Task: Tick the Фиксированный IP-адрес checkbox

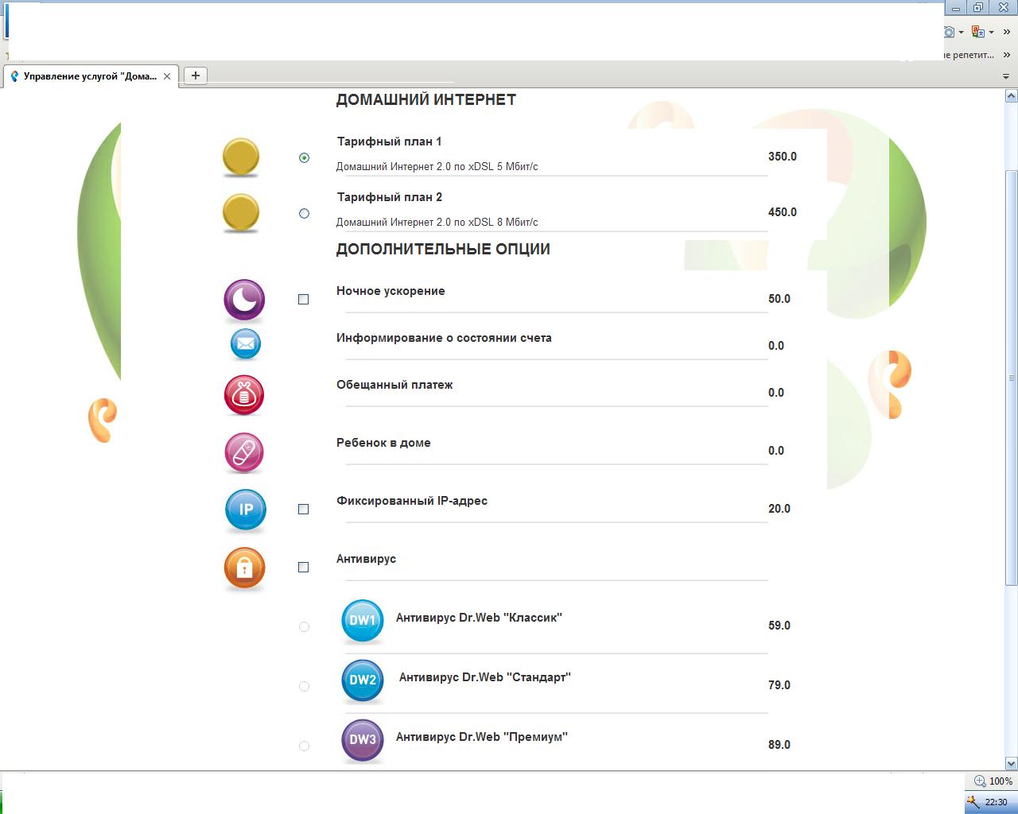Action: pos(303,509)
